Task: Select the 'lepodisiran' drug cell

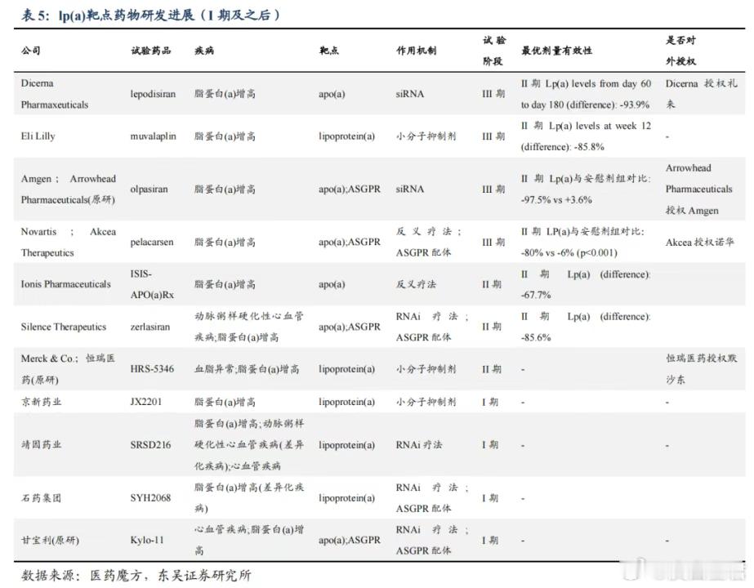Action: [x=153, y=94]
